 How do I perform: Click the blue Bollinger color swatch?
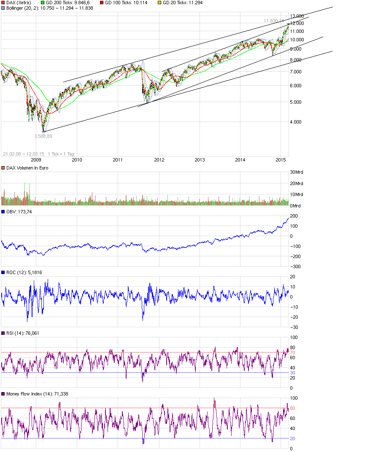point(3,8)
